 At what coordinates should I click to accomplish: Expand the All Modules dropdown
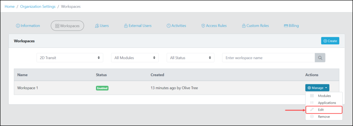click(135, 58)
